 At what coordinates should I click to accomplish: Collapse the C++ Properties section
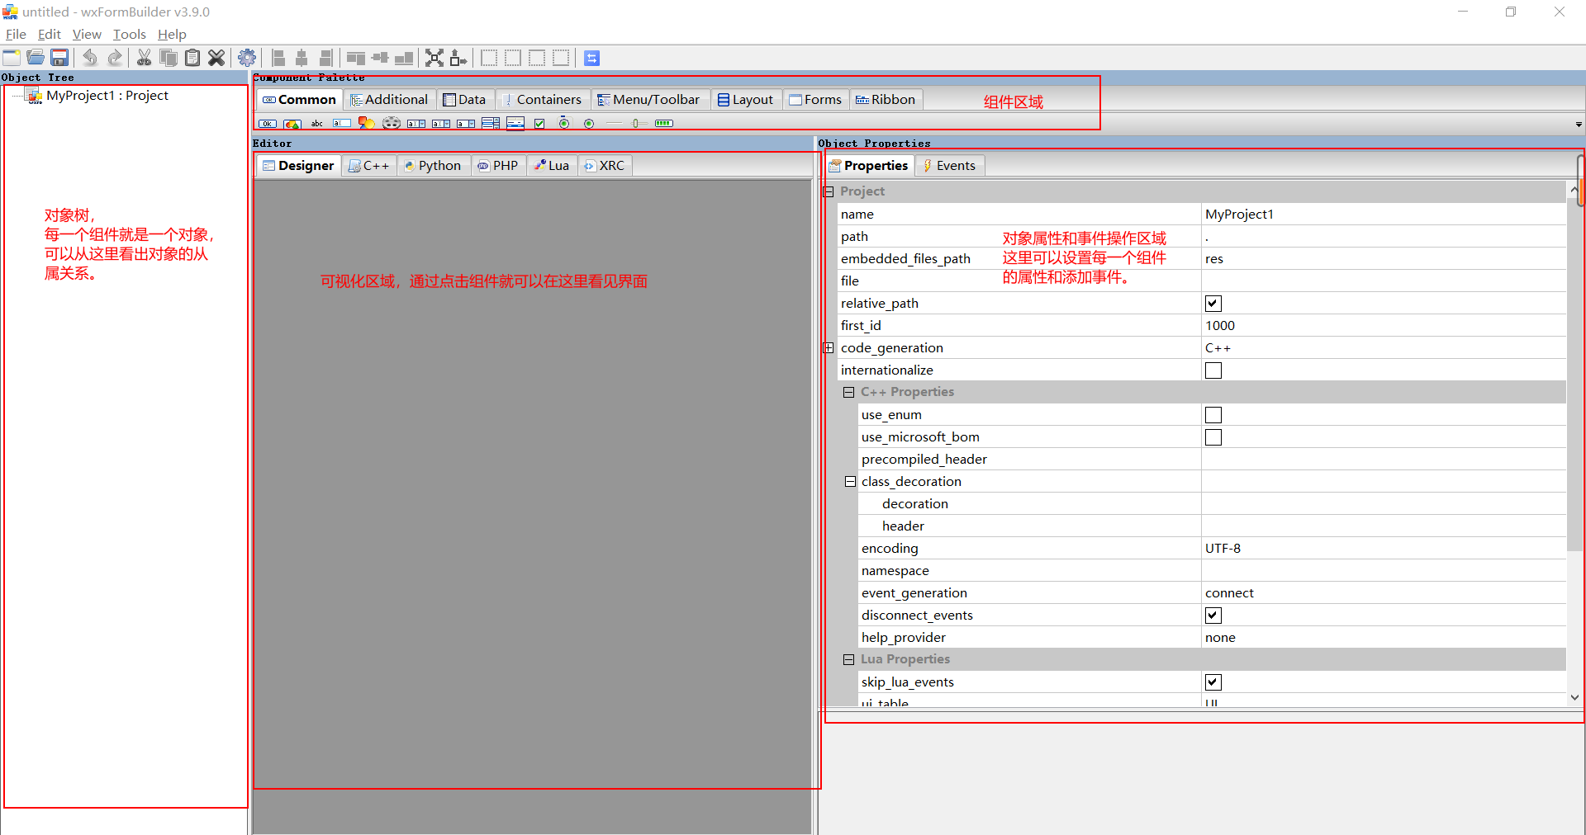coord(849,392)
